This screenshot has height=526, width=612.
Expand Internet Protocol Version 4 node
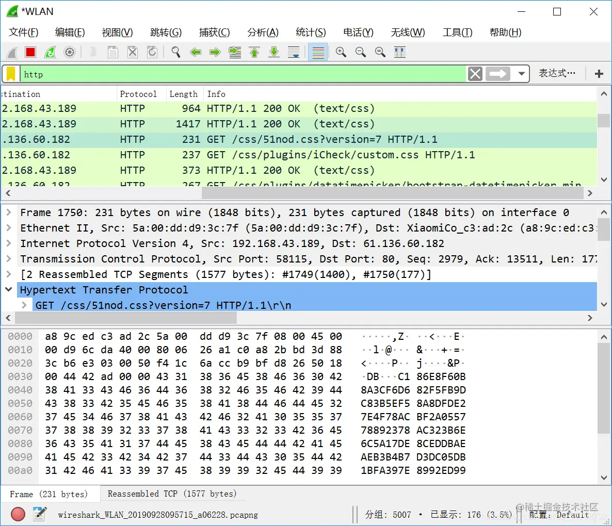coord(9,243)
